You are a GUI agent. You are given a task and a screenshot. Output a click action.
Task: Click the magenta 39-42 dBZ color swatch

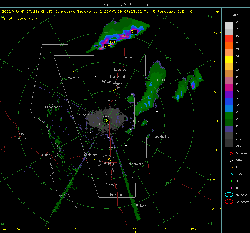coord(229,88)
